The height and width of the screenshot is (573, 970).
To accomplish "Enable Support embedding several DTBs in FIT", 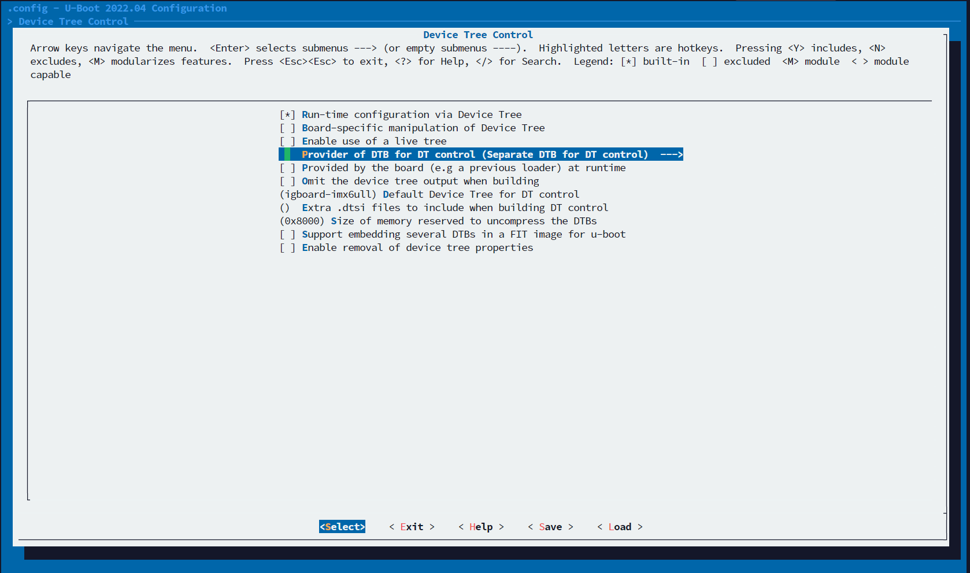I will [287, 234].
